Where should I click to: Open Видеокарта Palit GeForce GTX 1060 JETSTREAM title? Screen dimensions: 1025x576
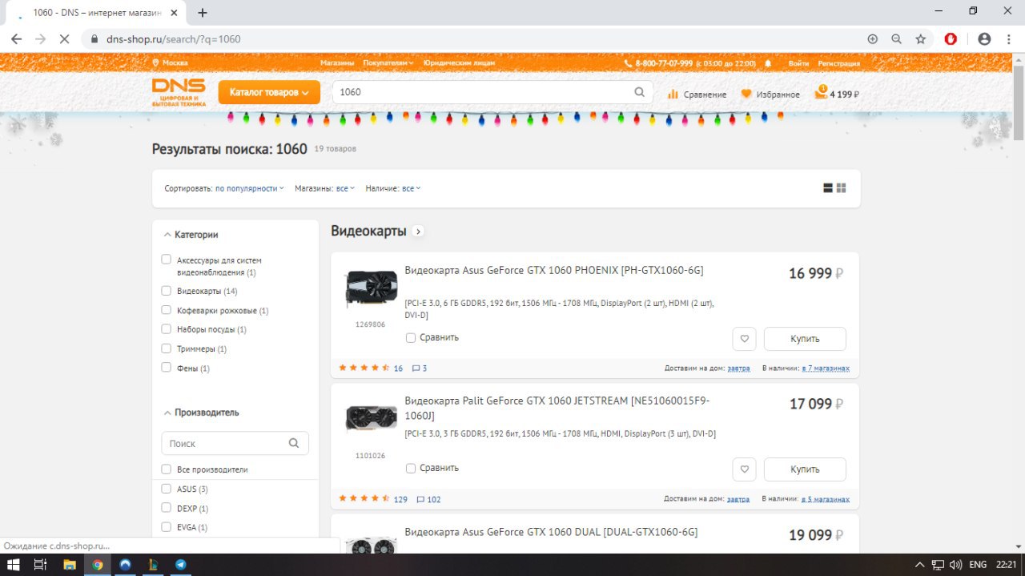coord(557,408)
